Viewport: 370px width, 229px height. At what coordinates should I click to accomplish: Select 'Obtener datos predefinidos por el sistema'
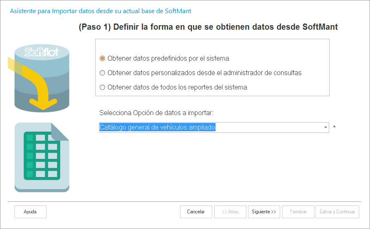pyautogui.click(x=103, y=58)
